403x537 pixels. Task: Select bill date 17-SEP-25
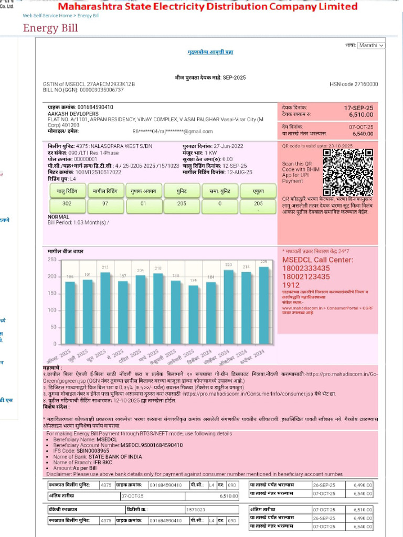359,108
